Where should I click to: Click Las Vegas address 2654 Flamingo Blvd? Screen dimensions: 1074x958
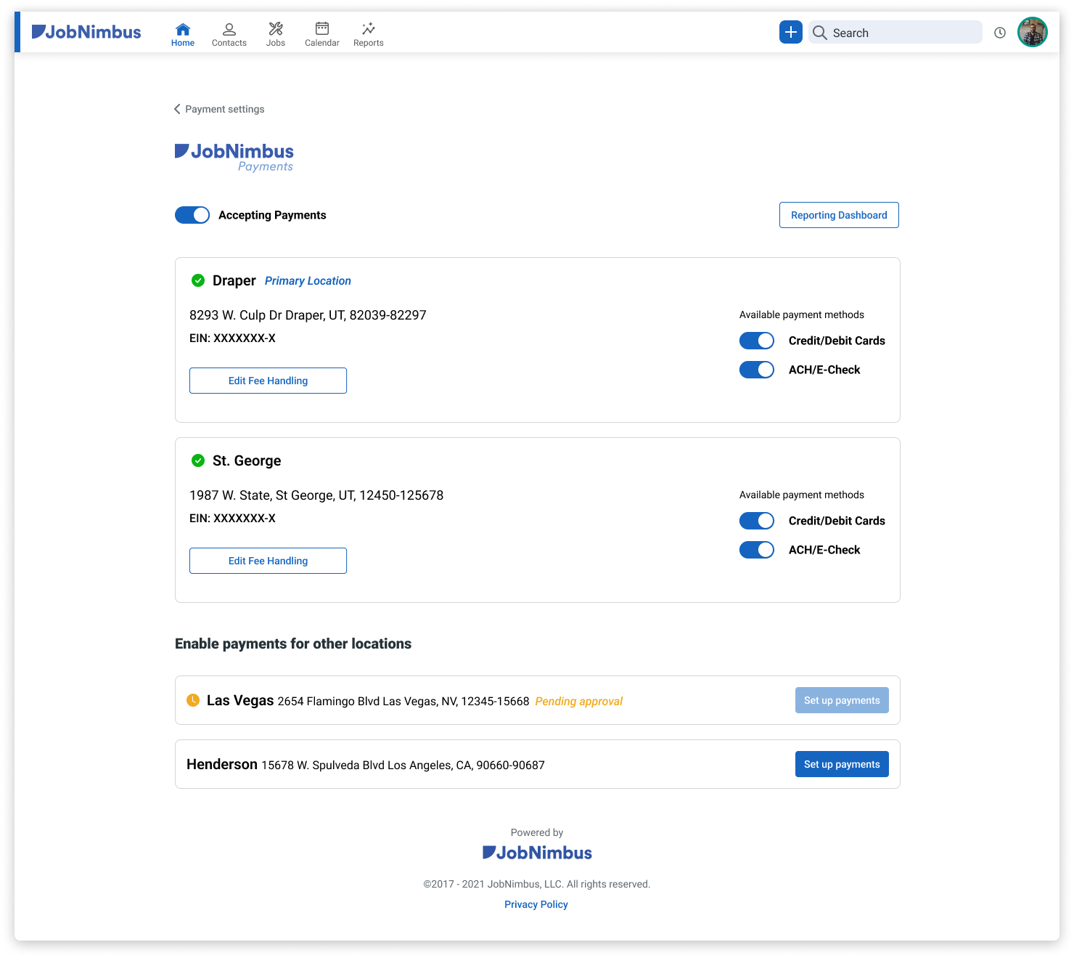[403, 702]
